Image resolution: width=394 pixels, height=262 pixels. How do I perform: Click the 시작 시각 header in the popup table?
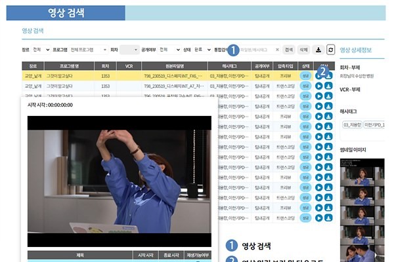pyautogui.click(x=146, y=255)
